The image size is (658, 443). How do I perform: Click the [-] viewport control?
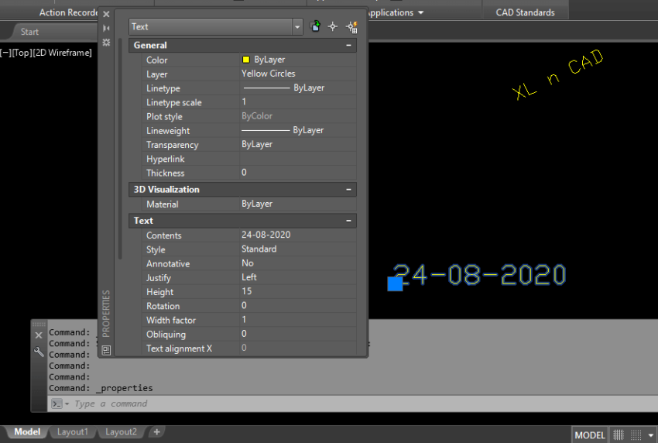pos(5,53)
